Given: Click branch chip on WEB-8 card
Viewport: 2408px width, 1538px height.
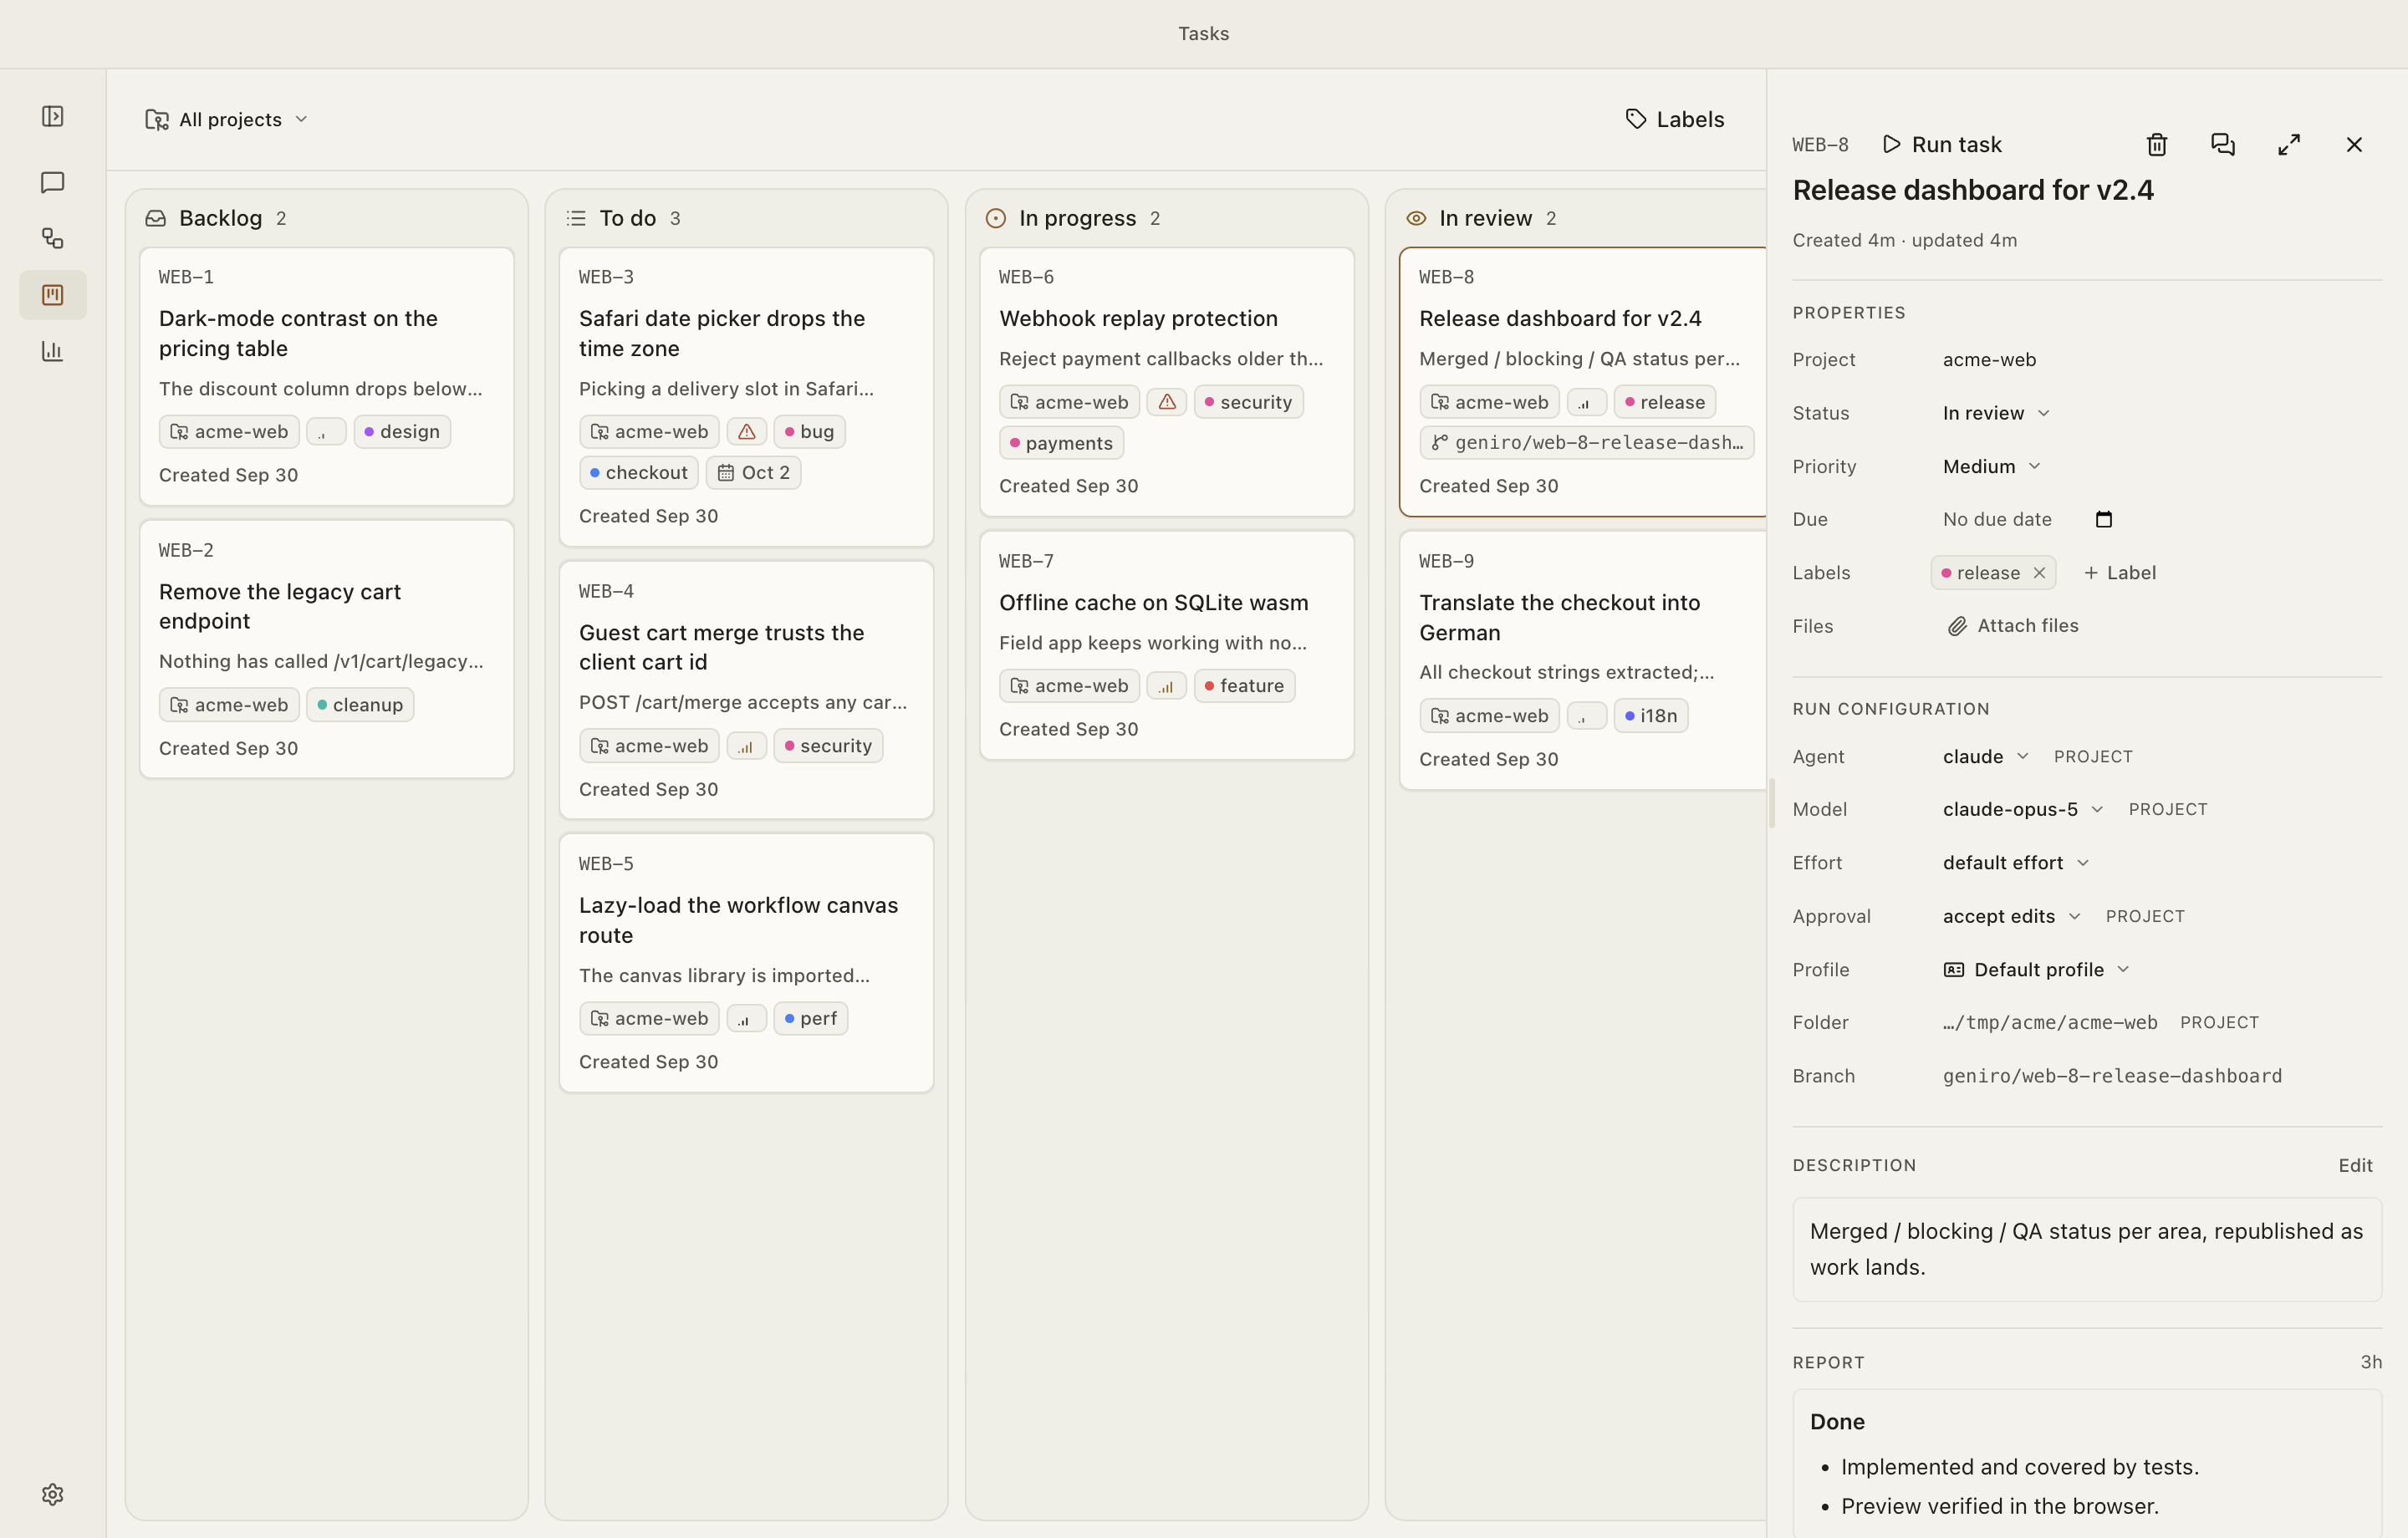Looking at the screenshot, I should (x=1587, y=443).
